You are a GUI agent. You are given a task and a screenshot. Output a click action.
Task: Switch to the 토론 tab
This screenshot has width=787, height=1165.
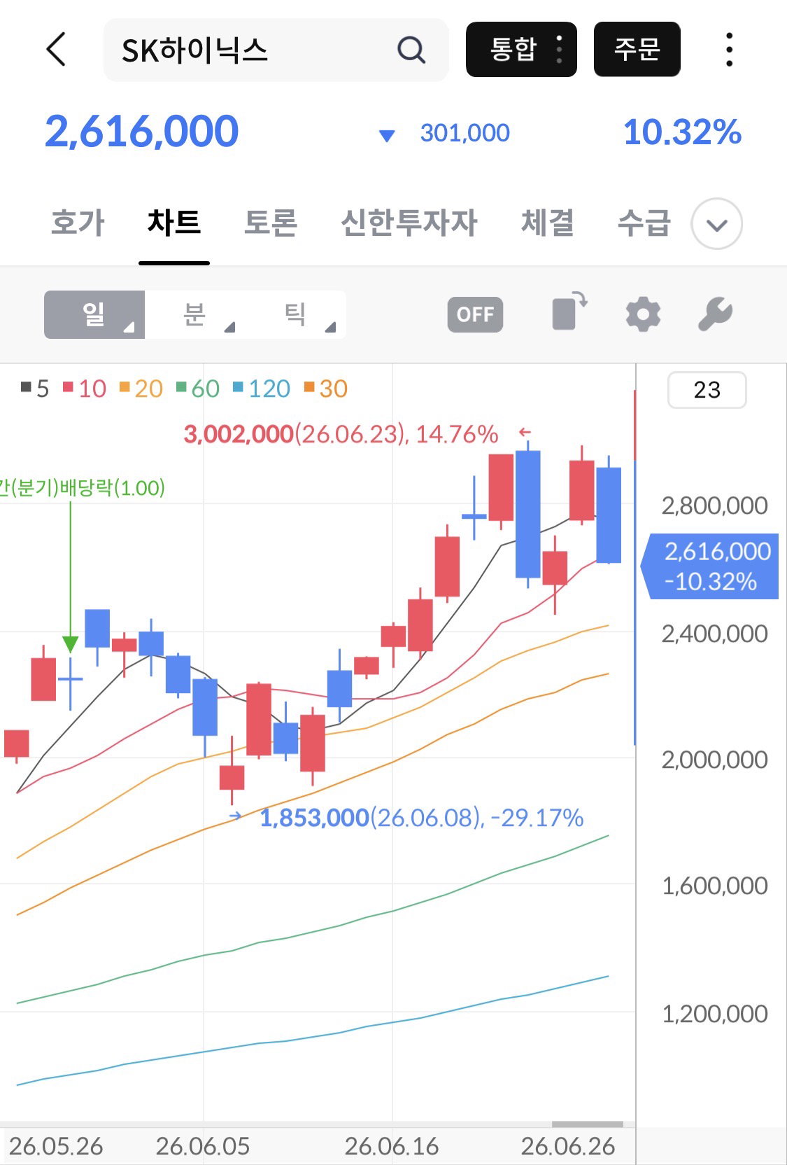(x=271, y=223)
